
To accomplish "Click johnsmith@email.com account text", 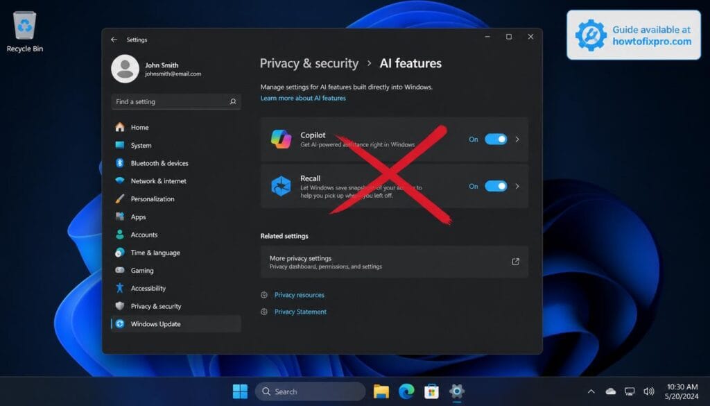I will click(173, 74).
